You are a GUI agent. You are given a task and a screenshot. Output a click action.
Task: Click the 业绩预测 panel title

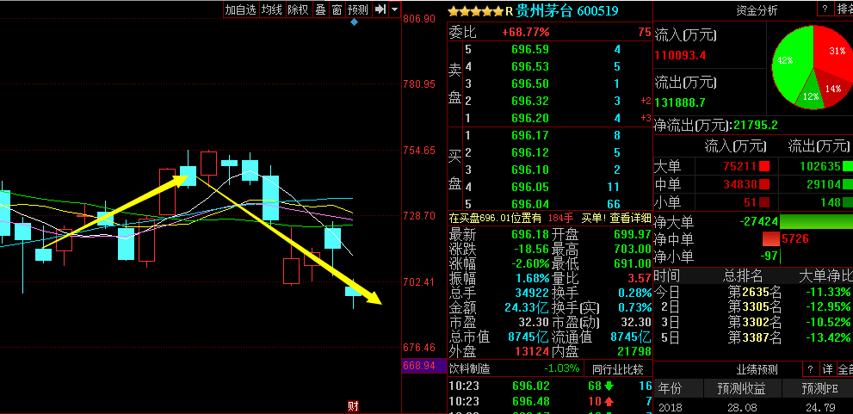coord(757,369)
